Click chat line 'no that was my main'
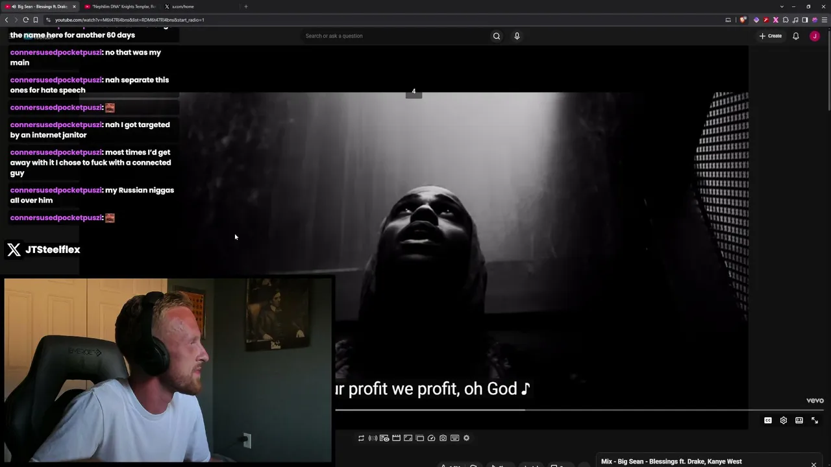The height and width of the screenshot is (467, 831). coord(86,58)
